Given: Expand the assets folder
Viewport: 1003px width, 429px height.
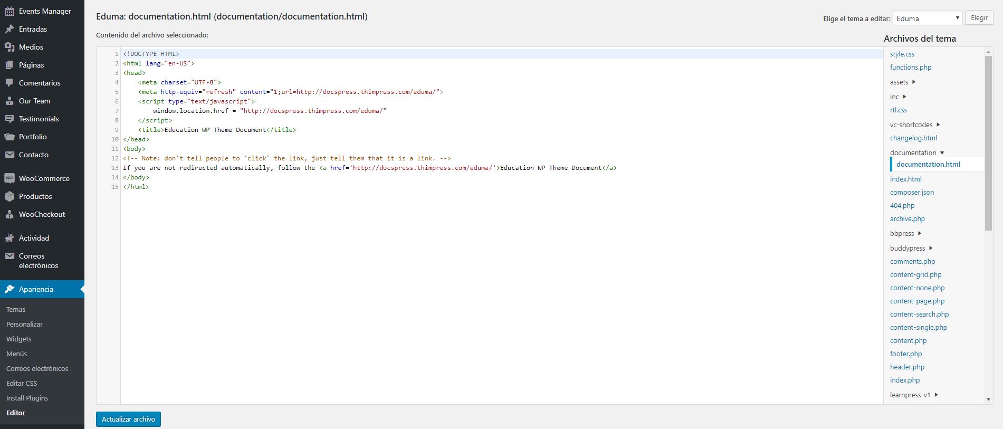Looking at the screenshot, I should pyautogui.click(x=903, y=82).
